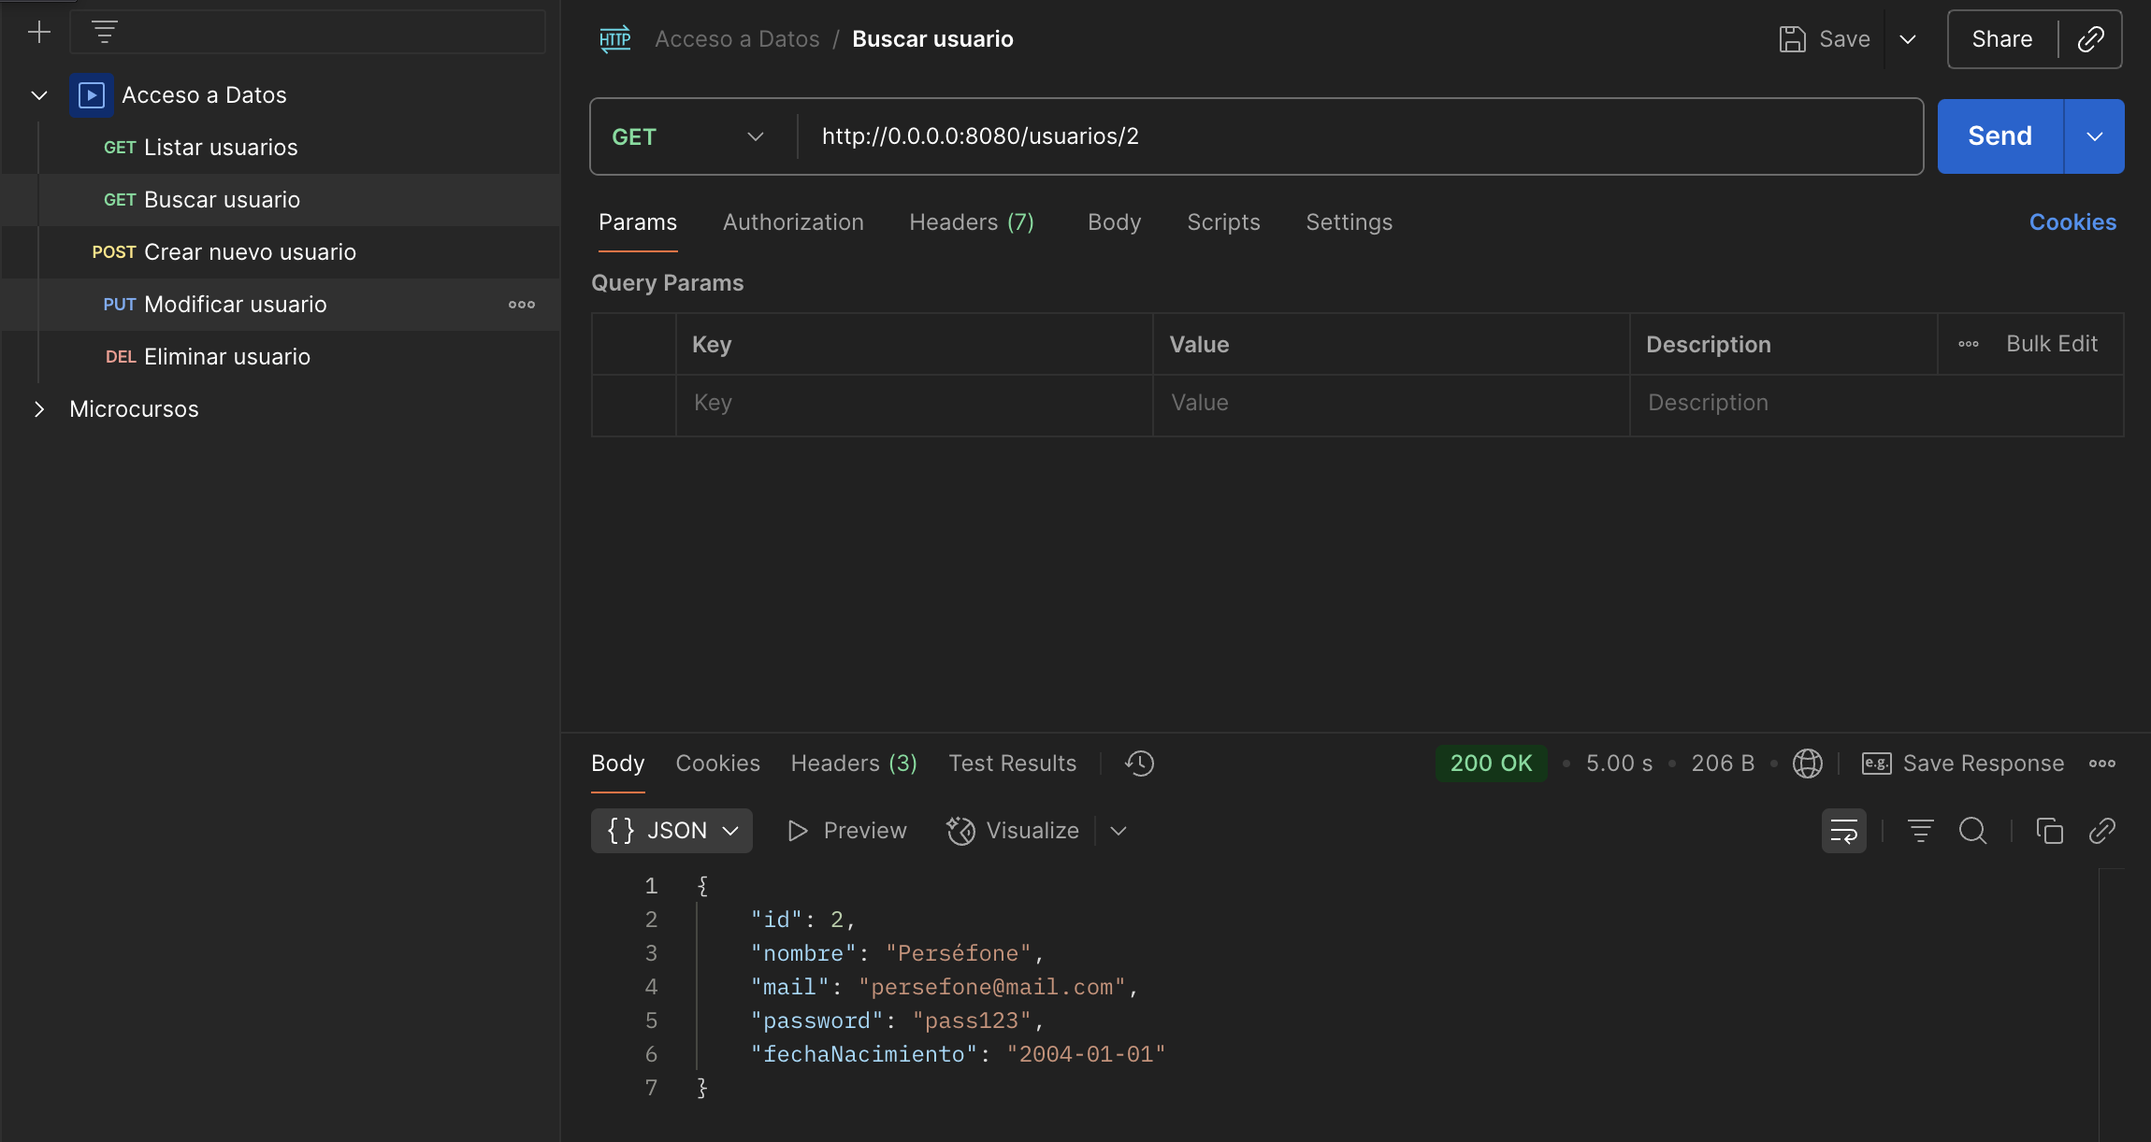Click the HTTP request type icon
Viewport: 2151px width, 1142px height.
coord(614,39)
